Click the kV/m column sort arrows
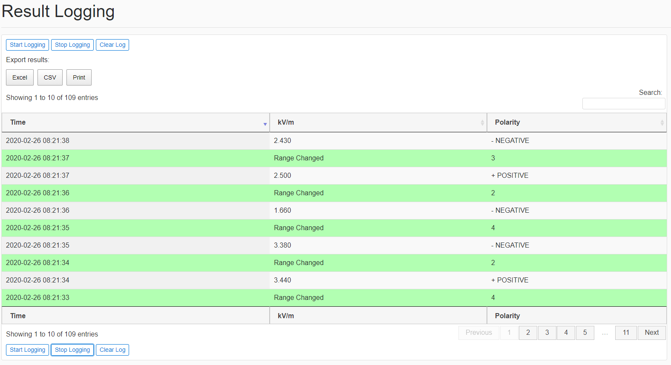Screen dimensions: 671x365 pos(482,123)
